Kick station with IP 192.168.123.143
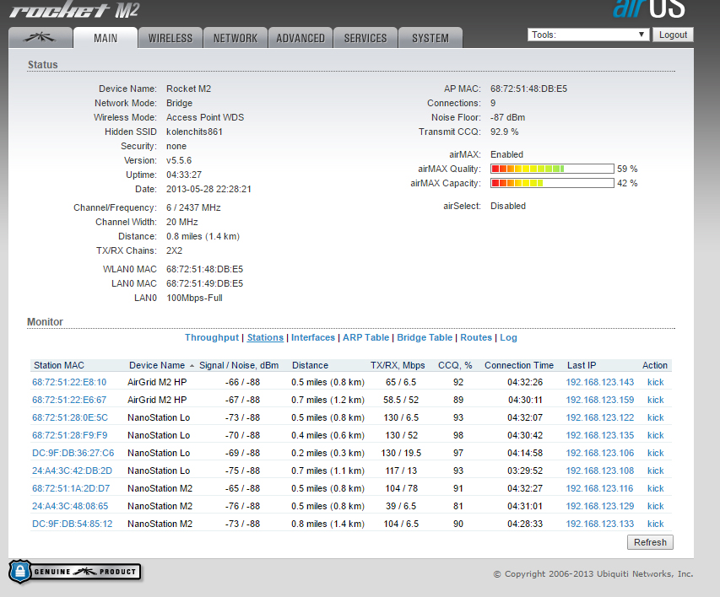The height and width of the screenshot is (597, 720). (655, 382)
